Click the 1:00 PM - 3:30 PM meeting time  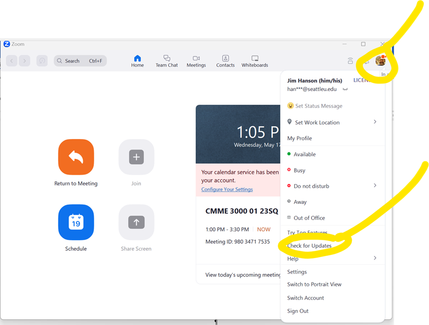(x=227, y=229)
